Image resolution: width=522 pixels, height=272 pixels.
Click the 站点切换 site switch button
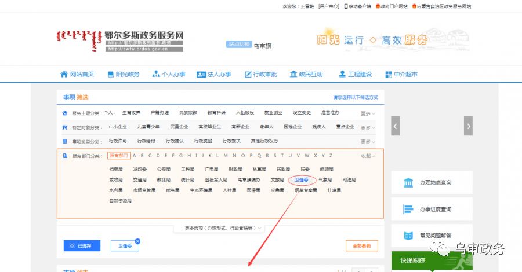239,44
